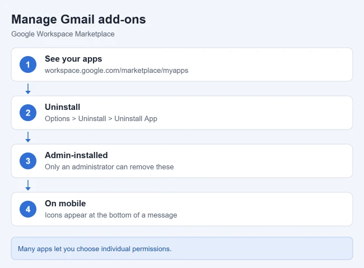Select the 'On mobile' step title

coord(65,204)
